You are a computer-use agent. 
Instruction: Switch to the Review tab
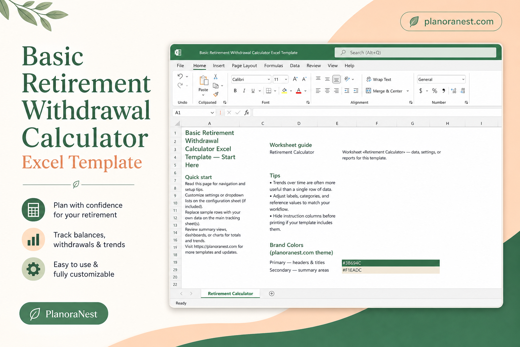pos(314,66)
